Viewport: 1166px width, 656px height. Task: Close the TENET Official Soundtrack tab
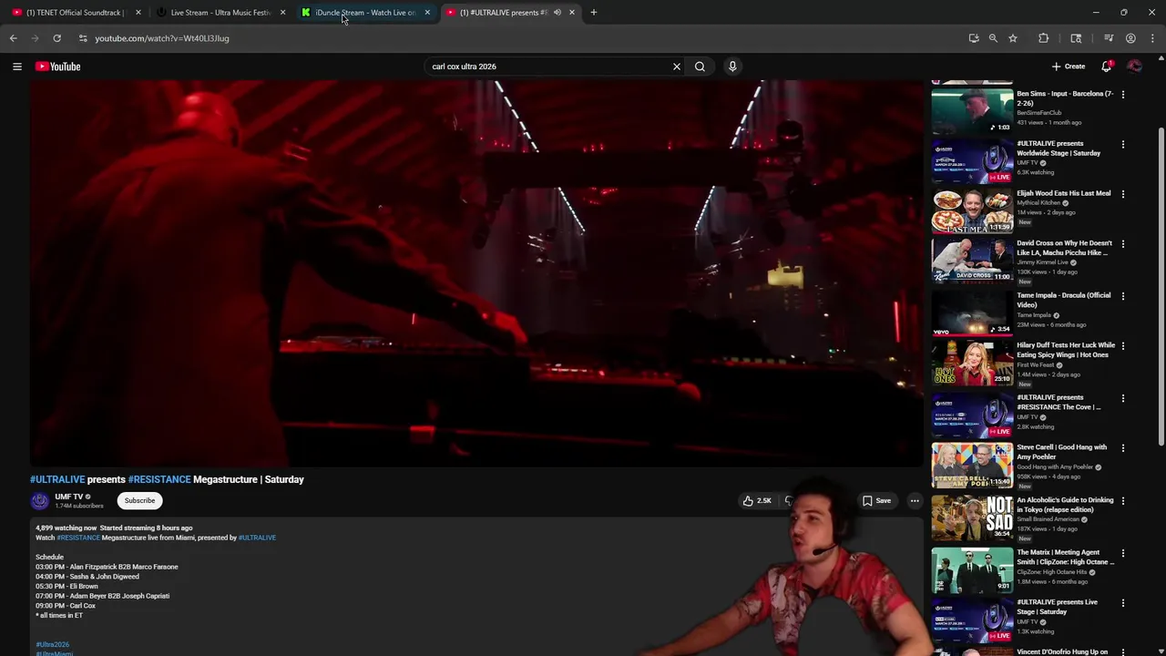click(x=138, y=13)
